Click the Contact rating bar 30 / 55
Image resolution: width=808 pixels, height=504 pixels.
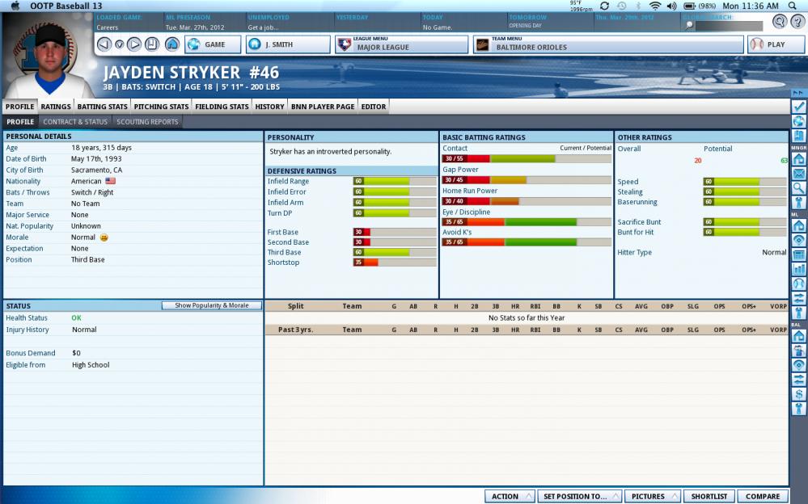[527, 158]
